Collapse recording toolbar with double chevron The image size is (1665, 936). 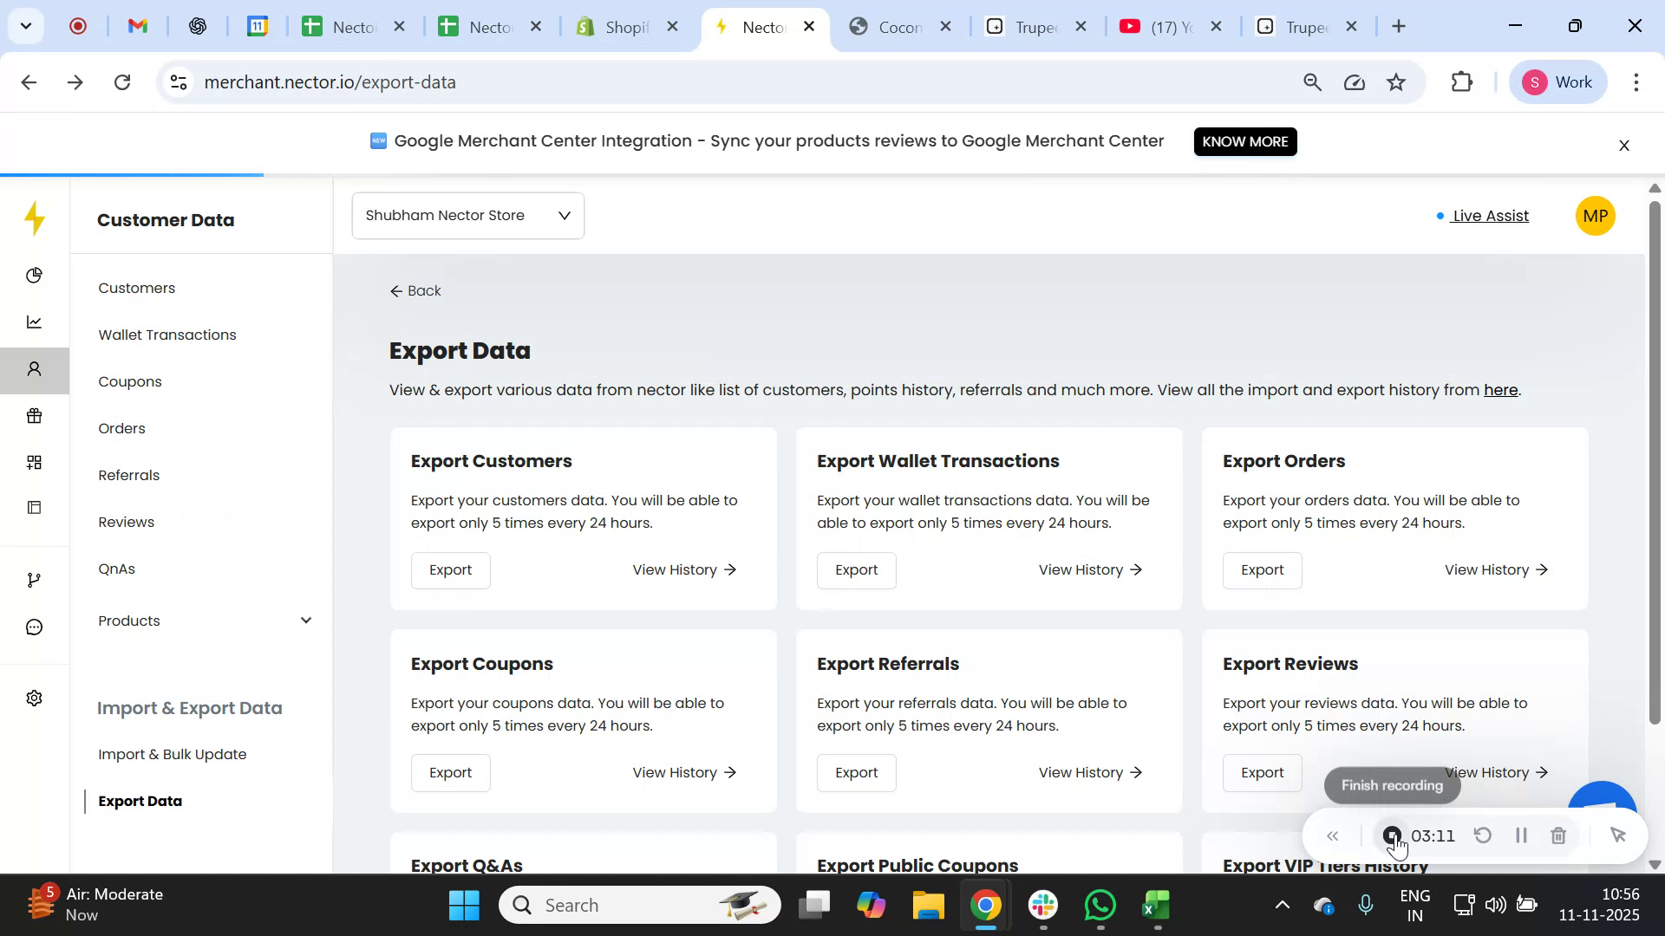pos(1333,836)
